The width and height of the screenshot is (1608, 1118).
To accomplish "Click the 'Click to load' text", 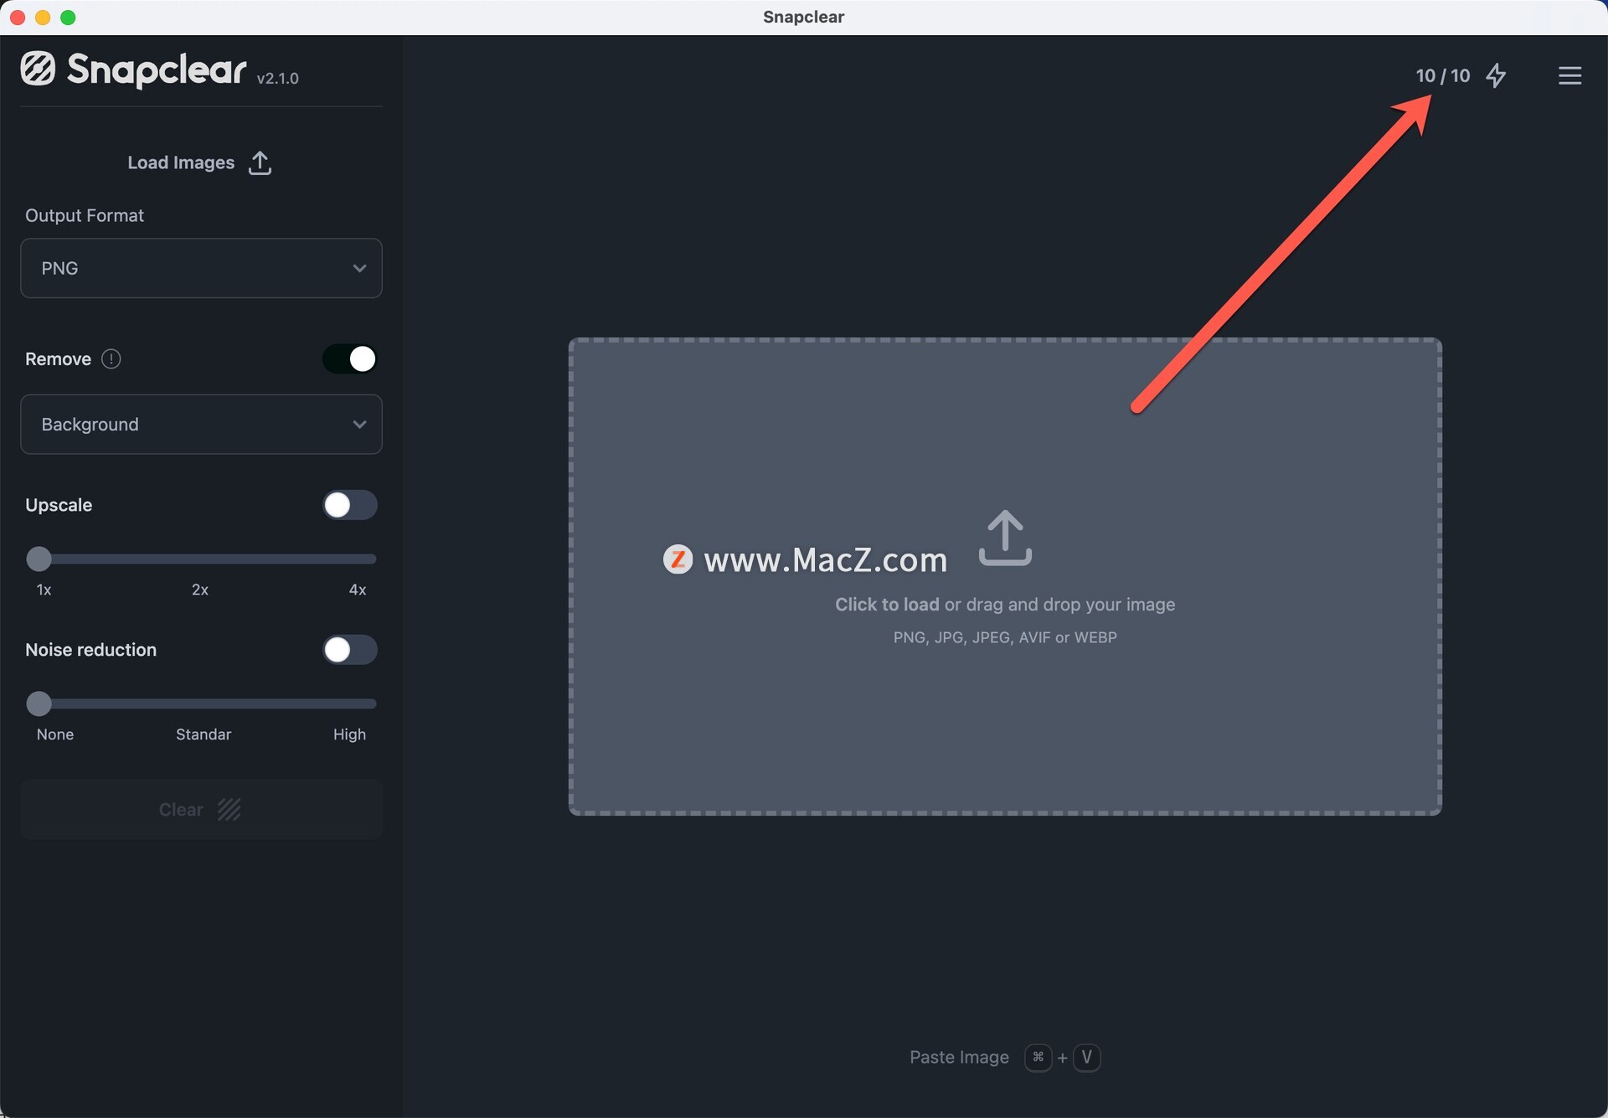I will click(x=887, y=605).
